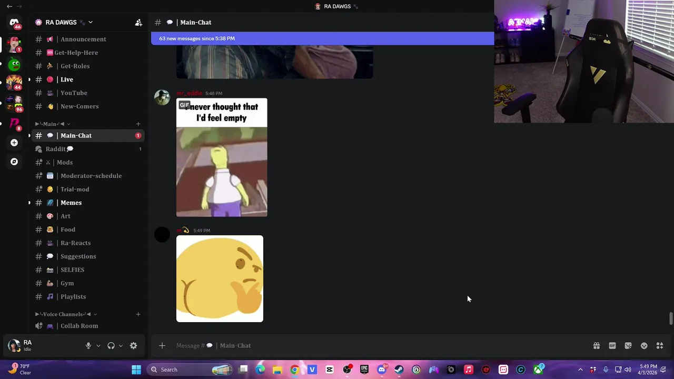Click the mr_eddie username
Image resolution: width=674 pixels, height=379 pixels.
[189, 93]
